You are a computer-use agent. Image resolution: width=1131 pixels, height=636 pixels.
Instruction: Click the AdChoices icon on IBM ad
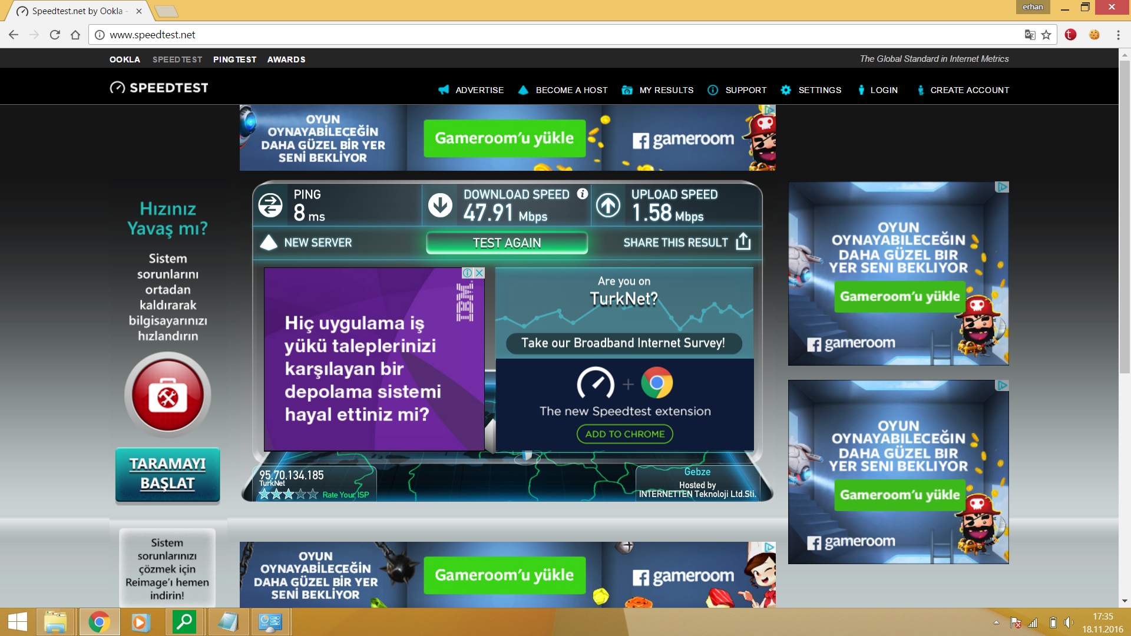pyautogui.click(x=467, y=273)
